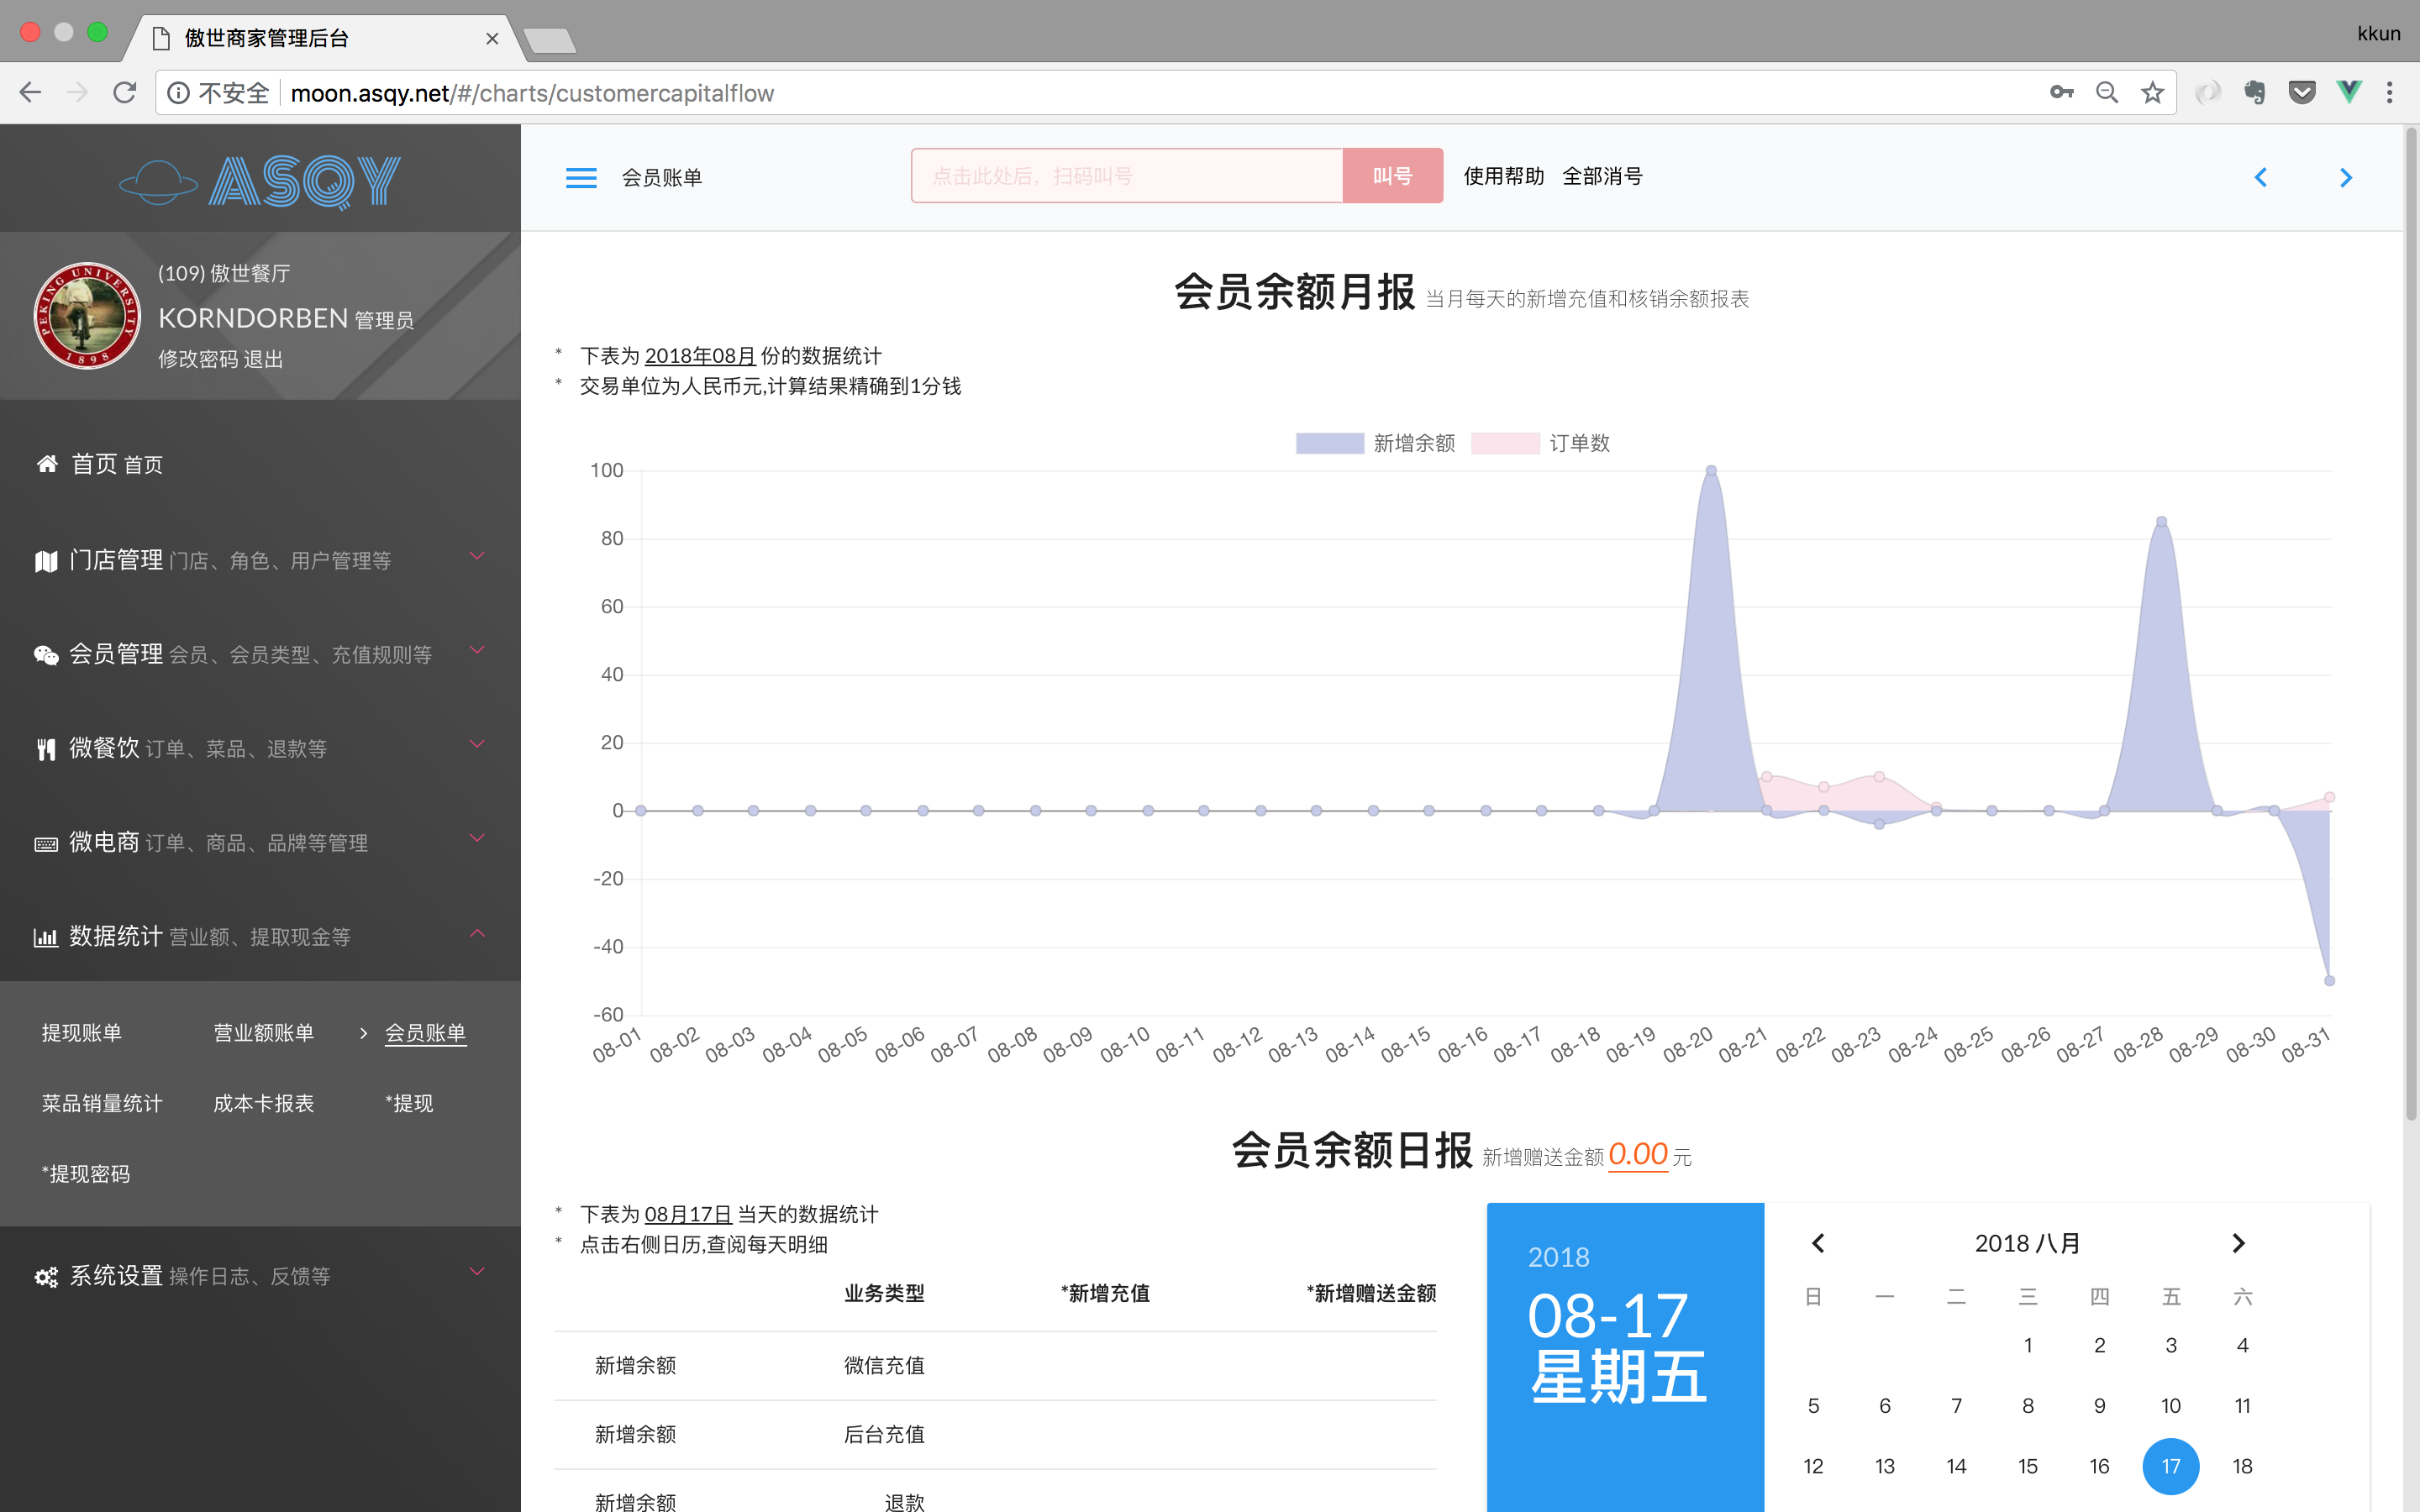
Task: Select day 18 in calendar
Action: (2243, 1466)
